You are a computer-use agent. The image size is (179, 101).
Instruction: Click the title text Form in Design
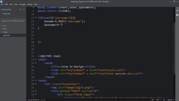click(x=72, y=67)
